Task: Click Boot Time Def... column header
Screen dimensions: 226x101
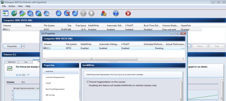Action: click(x=152, y=26)
